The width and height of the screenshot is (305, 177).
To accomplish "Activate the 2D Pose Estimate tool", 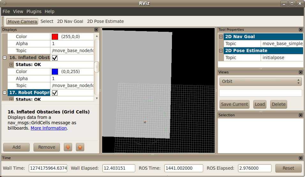I will coord(105,21).
